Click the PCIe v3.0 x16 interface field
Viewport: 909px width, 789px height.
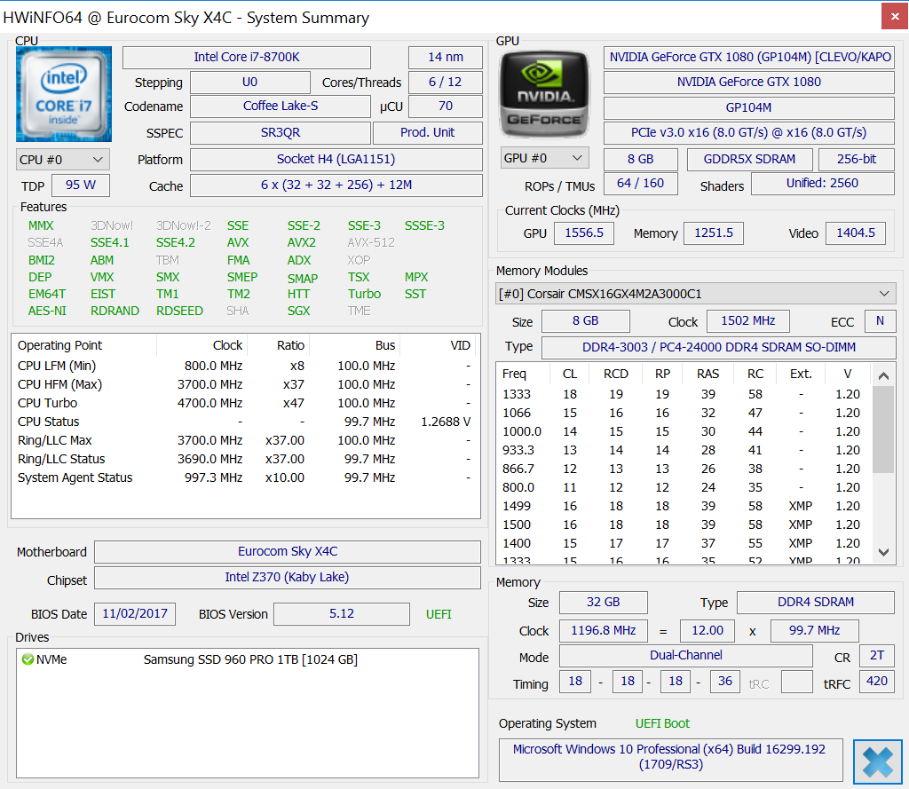pyautogui.click(x=749, y=133)
